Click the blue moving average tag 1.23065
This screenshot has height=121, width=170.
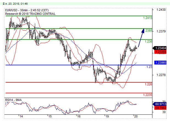[x=160, y=63]
